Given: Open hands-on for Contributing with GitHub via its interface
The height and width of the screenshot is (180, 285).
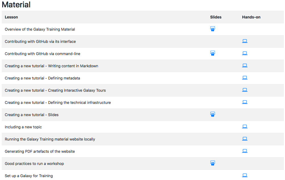Looking at the screenshot, I should 245,41.
